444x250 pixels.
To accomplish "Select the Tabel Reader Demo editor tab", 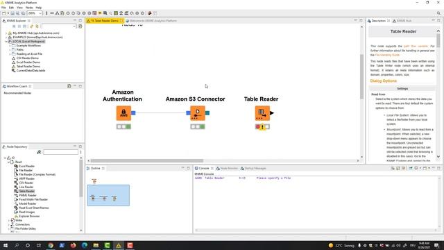I will 105,21.
